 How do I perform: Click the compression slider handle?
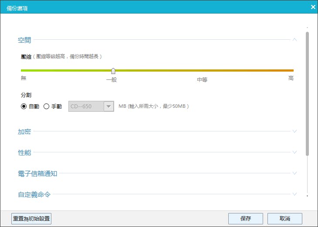pos(113,71)
